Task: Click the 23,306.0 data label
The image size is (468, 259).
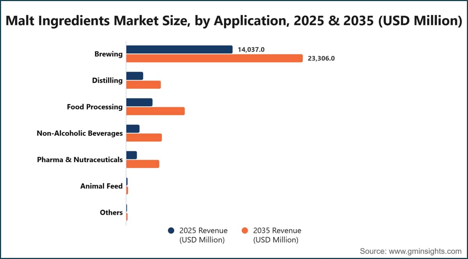Action: [x=321, y=58]
